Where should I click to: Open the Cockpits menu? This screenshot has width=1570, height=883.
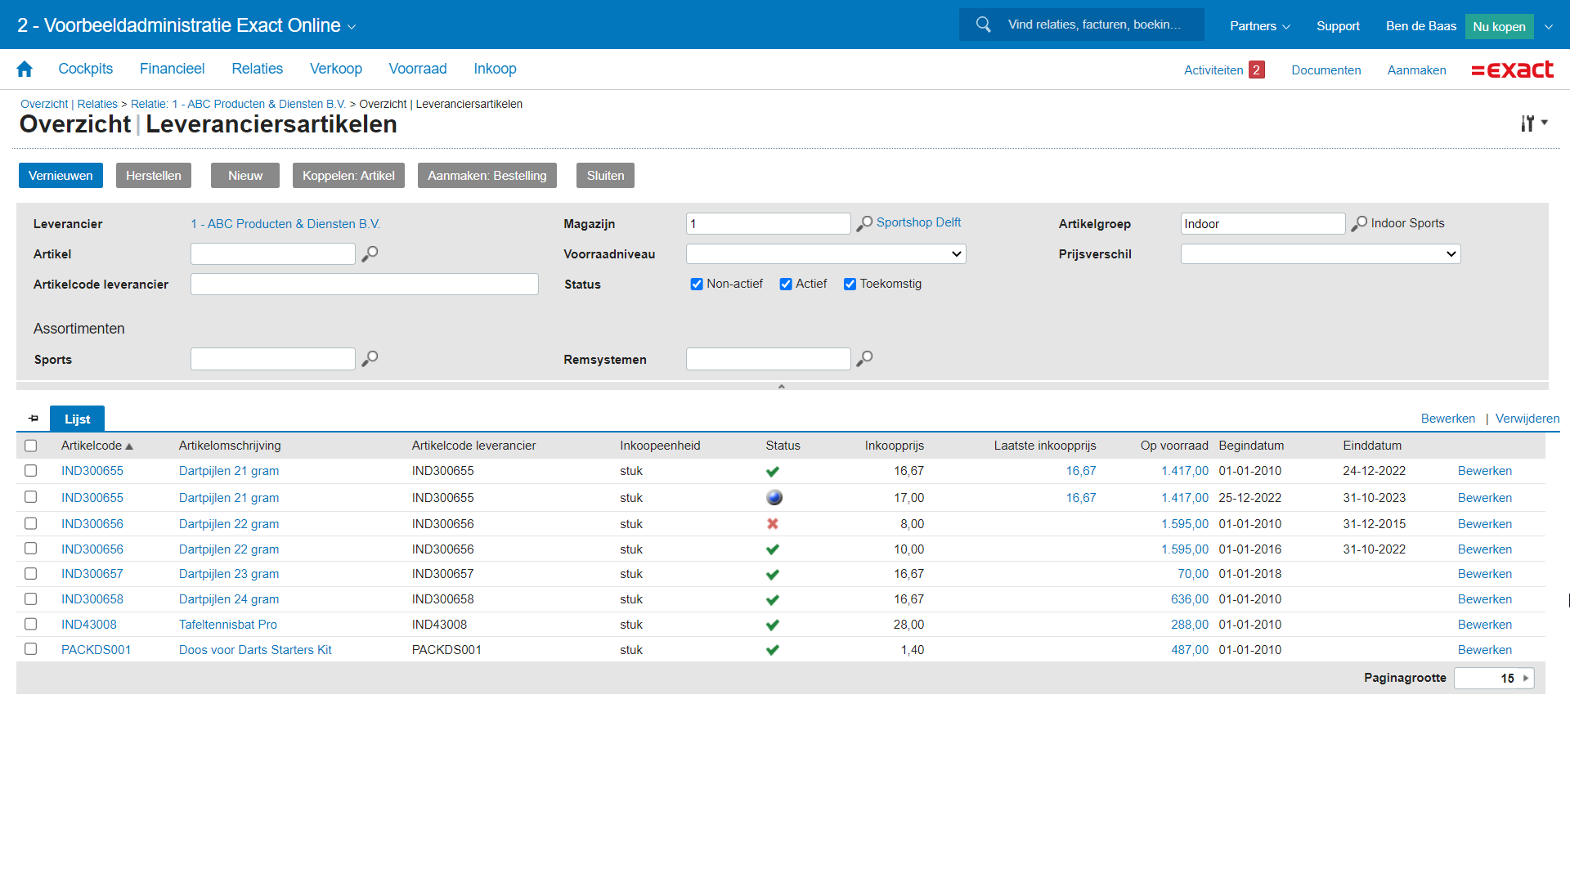click(86, 69)
